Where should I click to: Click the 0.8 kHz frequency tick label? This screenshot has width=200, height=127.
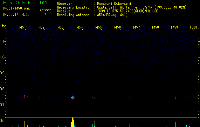3,89
